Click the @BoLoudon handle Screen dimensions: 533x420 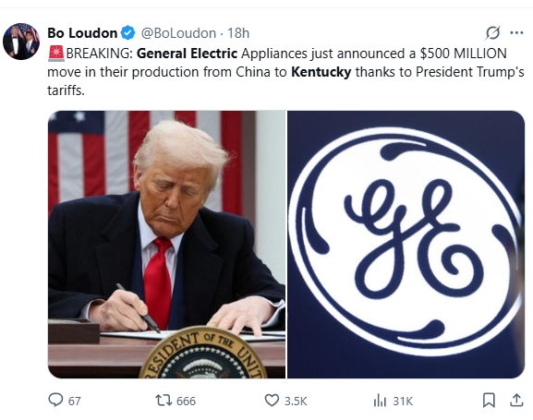click(178, 33)
